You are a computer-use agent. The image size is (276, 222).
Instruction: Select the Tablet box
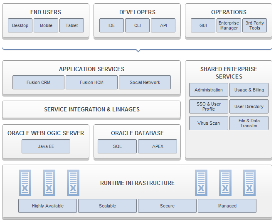click(71, 25)
